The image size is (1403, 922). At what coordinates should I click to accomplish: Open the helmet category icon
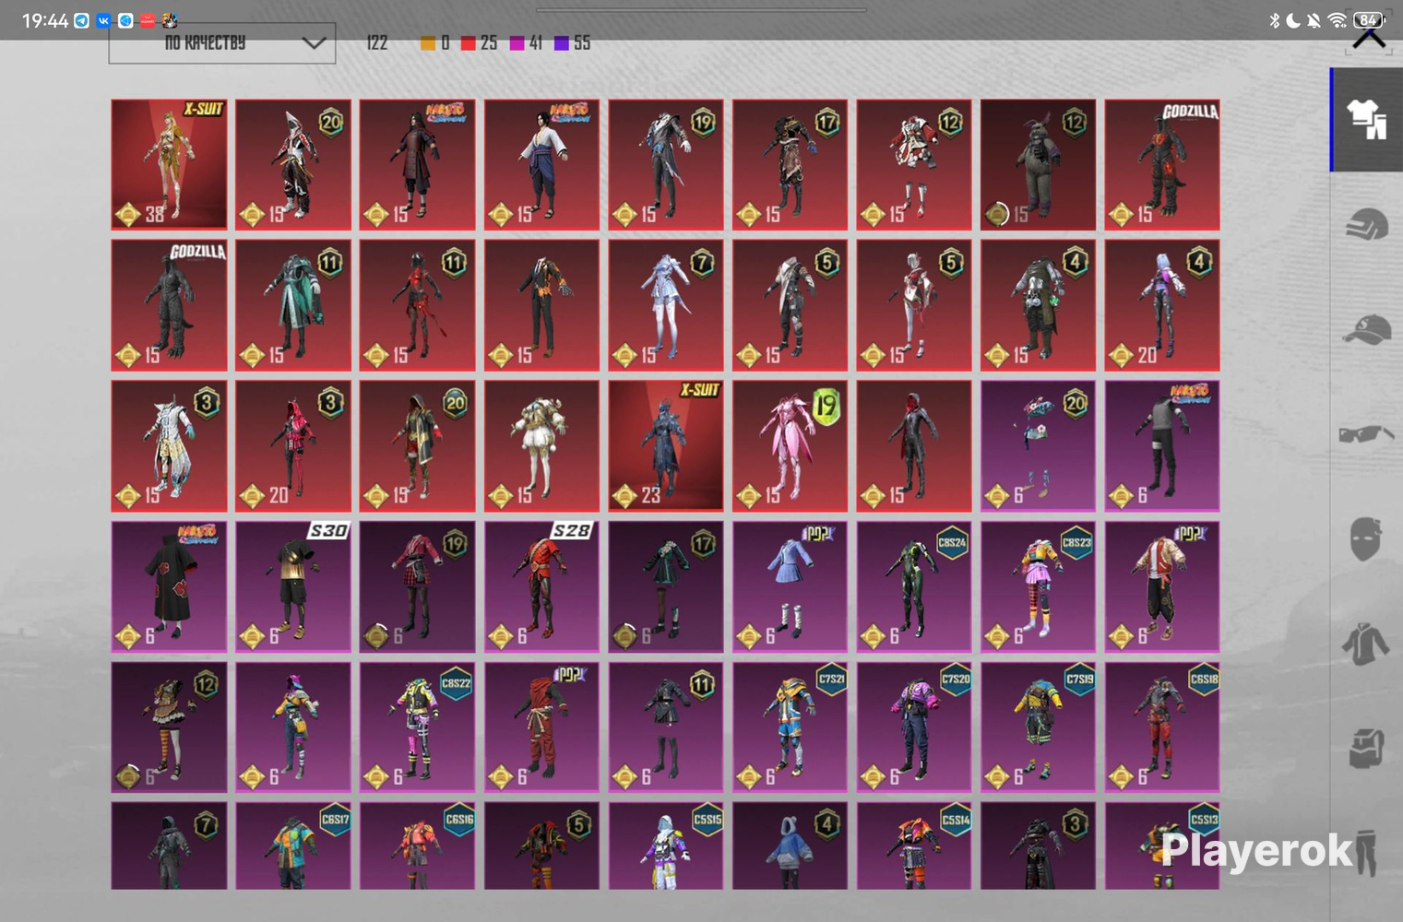(1366, 224)
